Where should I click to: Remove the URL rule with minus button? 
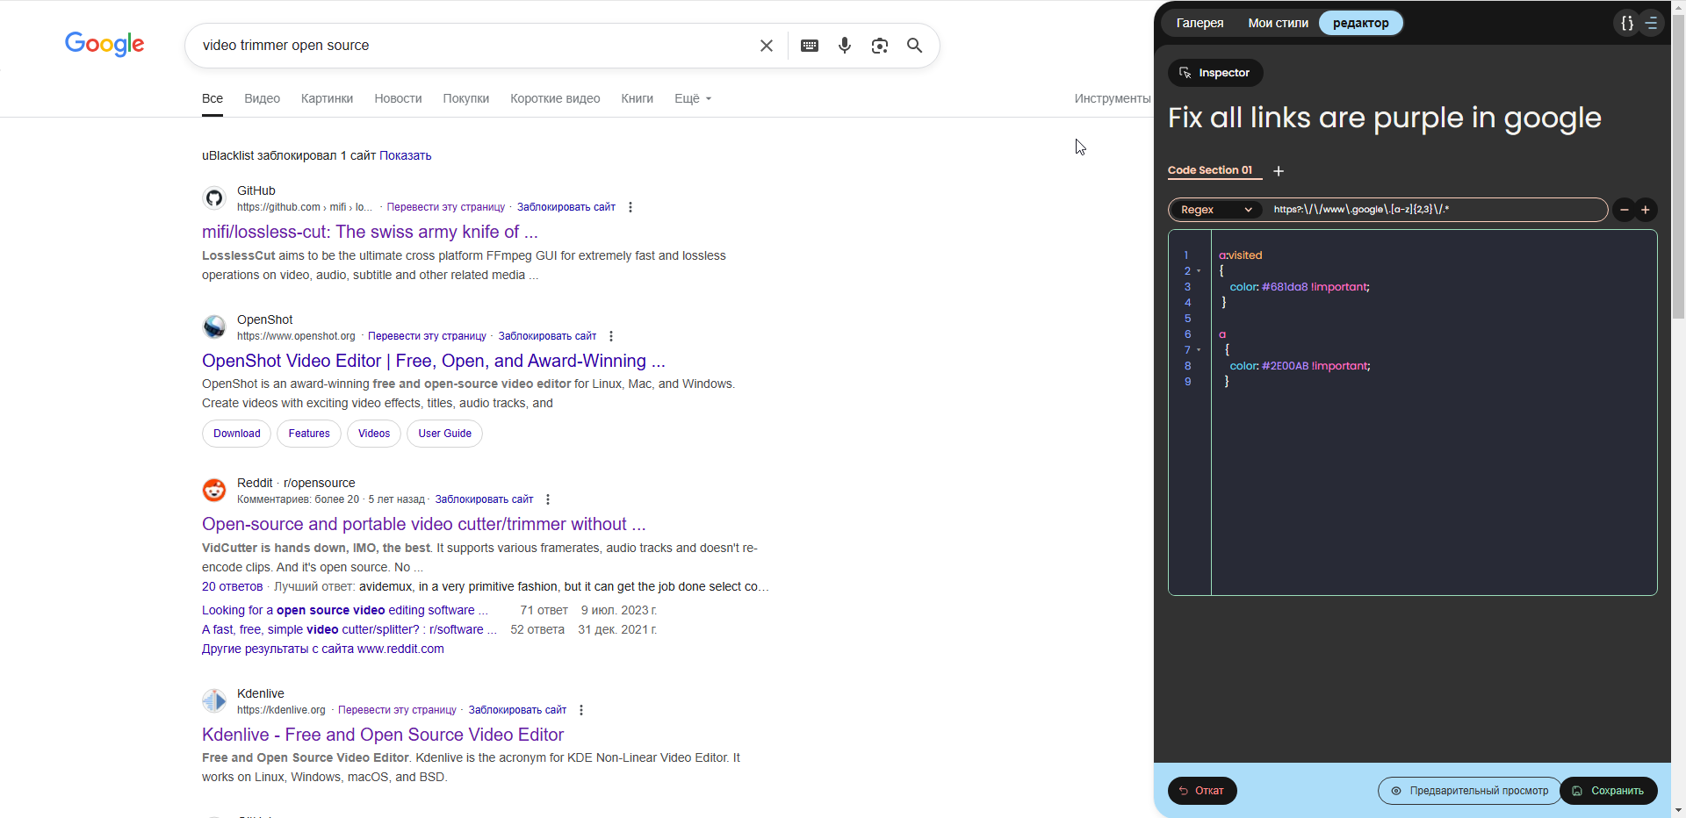1624,210
